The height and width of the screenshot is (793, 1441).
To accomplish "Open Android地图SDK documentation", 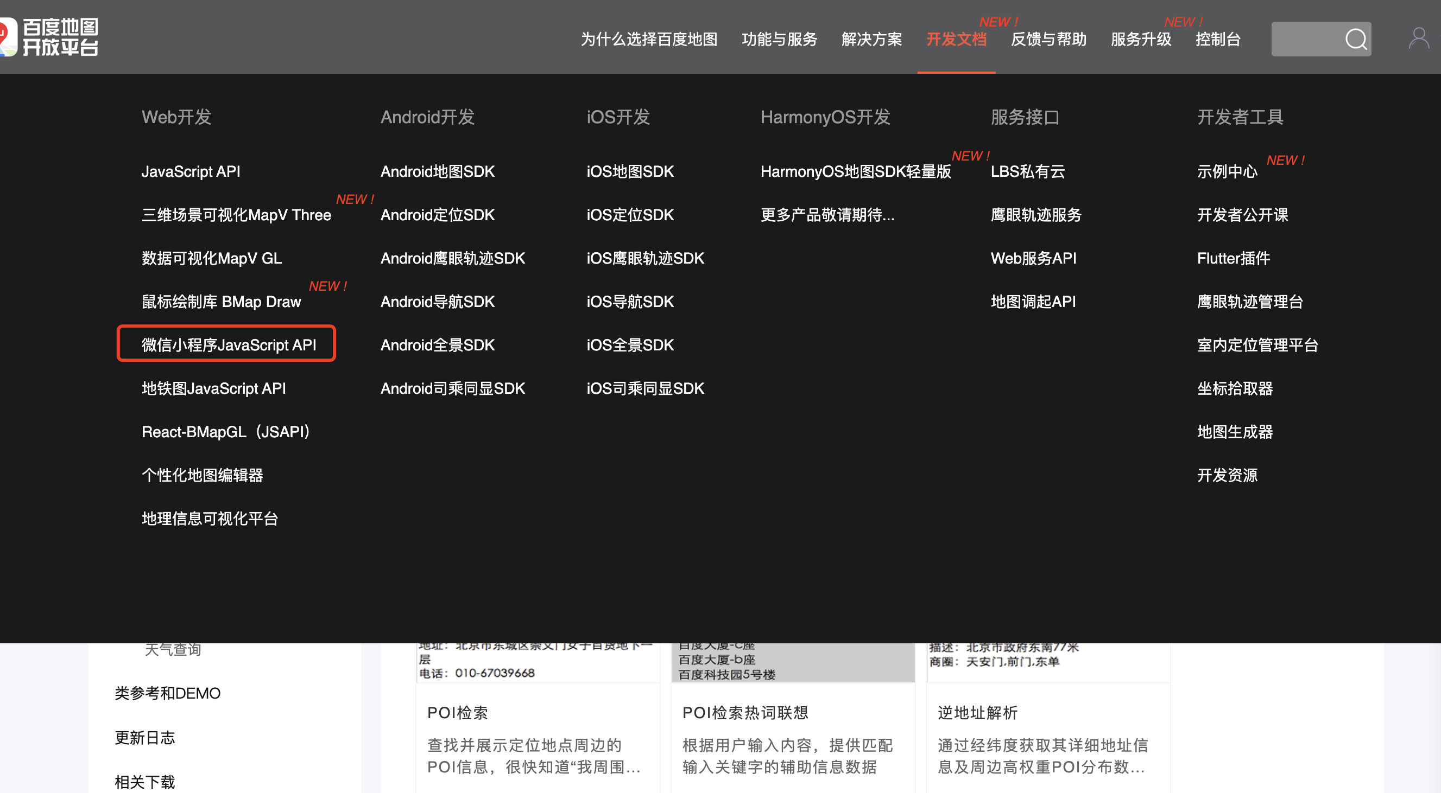I will (x=438, y=171).
